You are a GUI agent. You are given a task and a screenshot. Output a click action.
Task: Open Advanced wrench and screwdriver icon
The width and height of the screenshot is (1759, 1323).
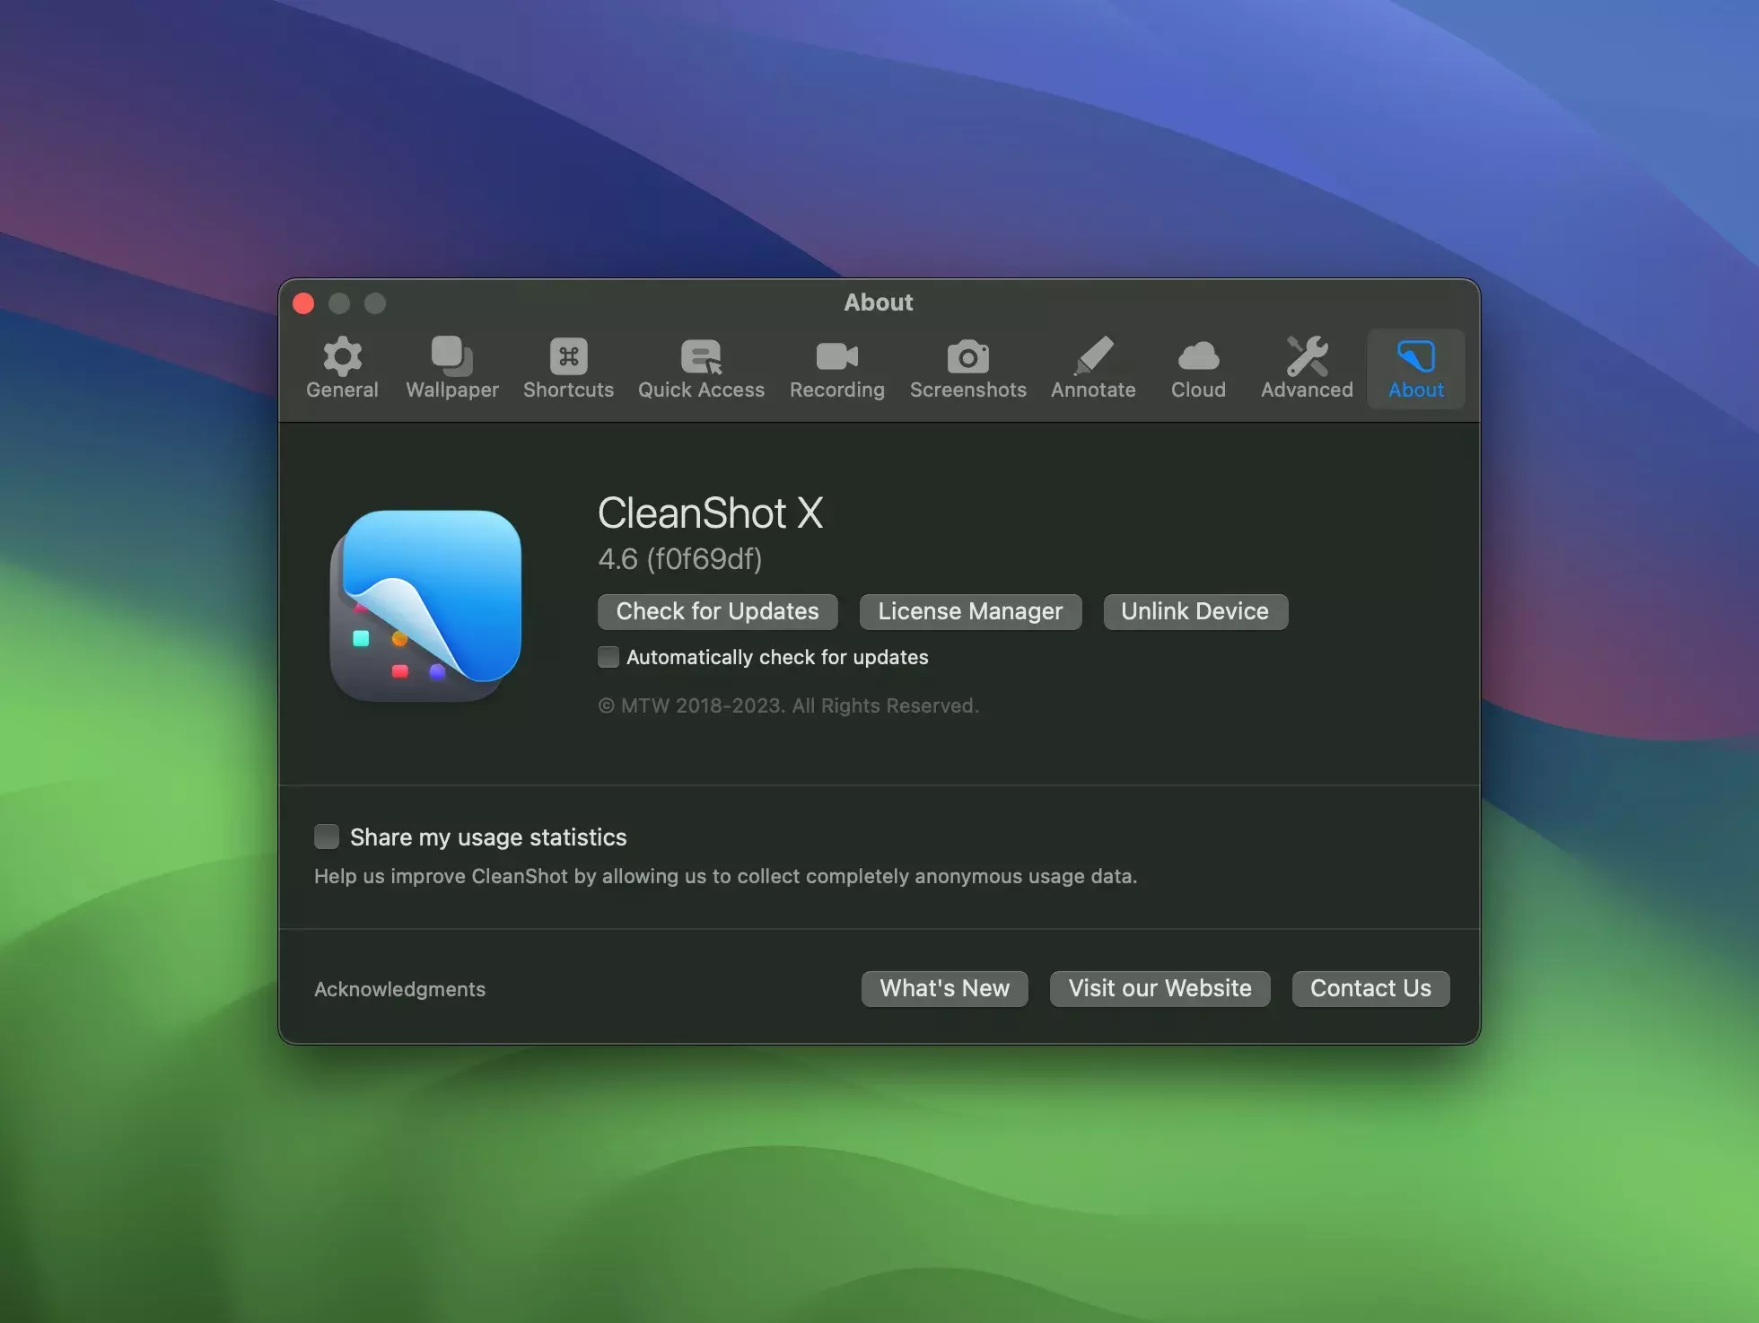coord(1307,357)
